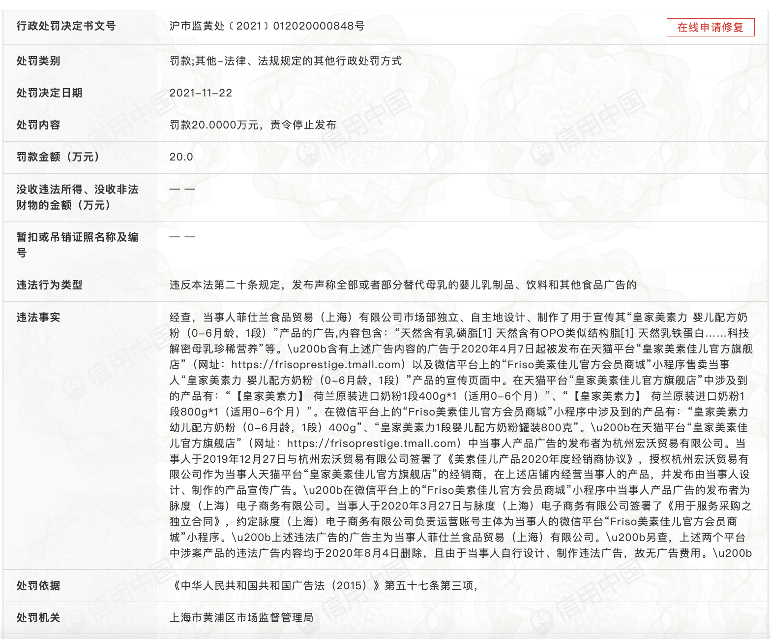Click the 行政处罚决定书文号 row label
The width and height of the screenshot is (771, 639).
(66, 26)
